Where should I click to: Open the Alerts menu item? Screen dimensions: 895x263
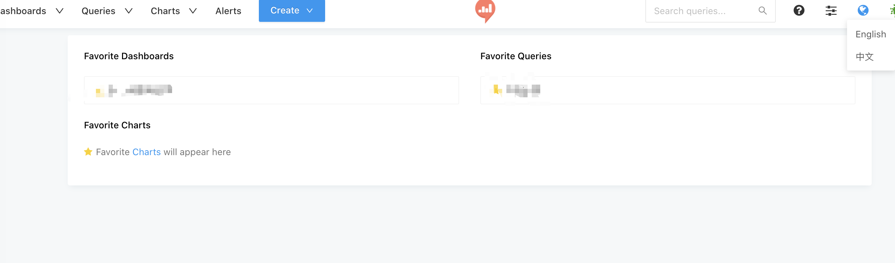pyautogui.click(x=229, y=11)
